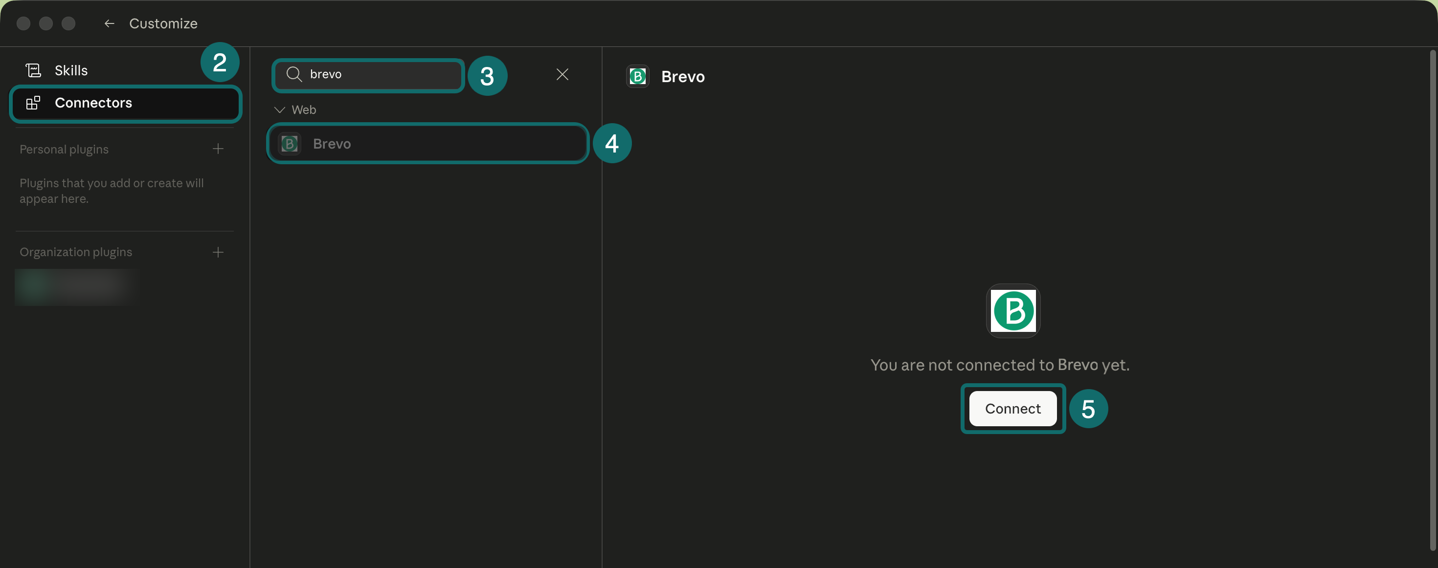Click the Organization plugins heading
The image size is (1438, 568).
tap(76, 252)
